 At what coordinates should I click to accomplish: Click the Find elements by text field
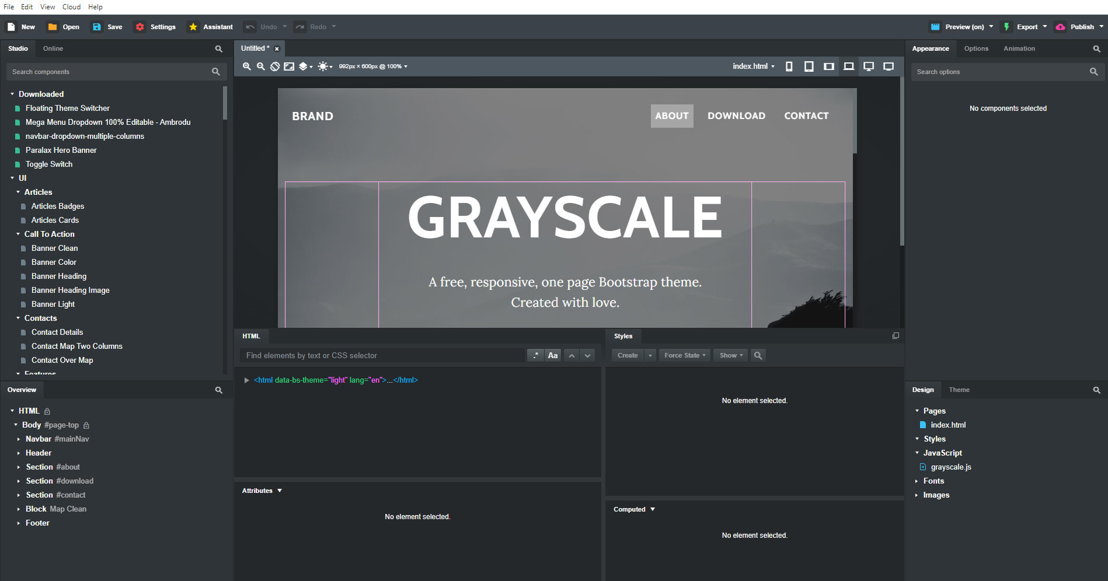pyautogui.click(x=382, y=355)
